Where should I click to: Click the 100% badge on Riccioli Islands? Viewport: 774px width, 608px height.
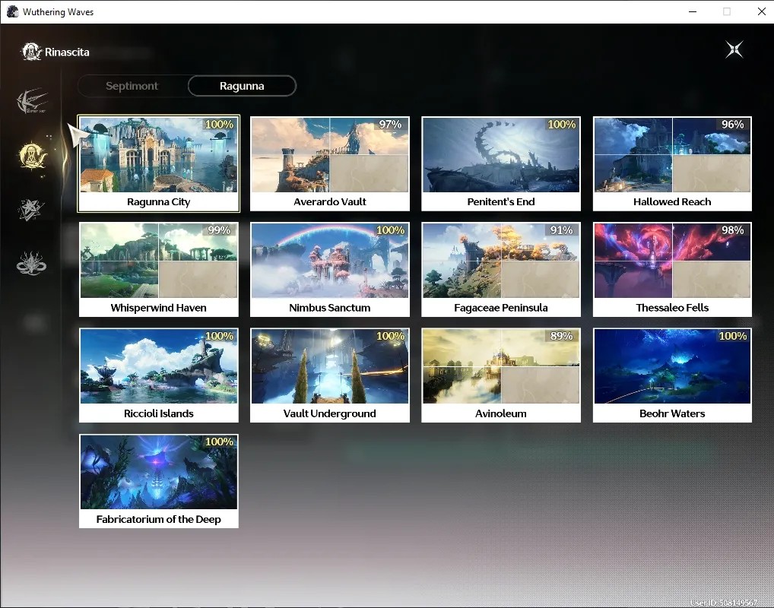[219, 336]
